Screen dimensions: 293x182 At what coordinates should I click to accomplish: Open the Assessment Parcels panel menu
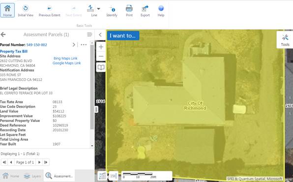(89, 34)
